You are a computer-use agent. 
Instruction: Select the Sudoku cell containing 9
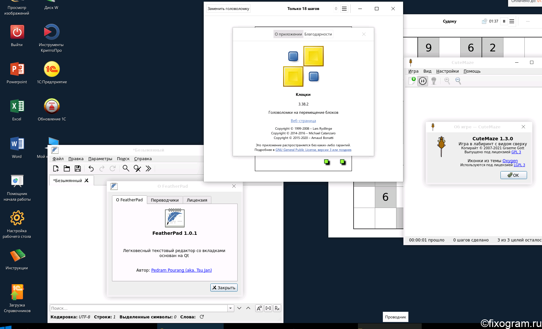pos(428,48)
